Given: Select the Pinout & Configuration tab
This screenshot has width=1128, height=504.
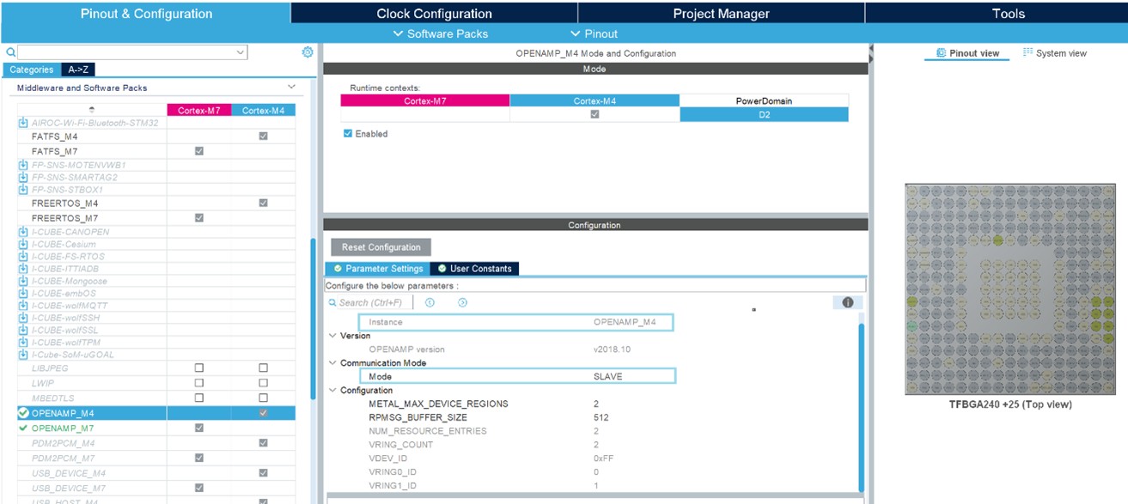Looking at the screenshot, I should 146,14.
